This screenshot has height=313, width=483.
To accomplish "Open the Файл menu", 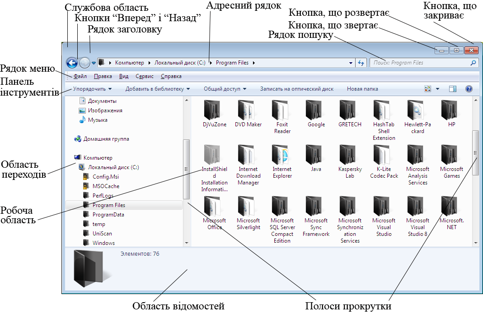I will click(x=80, y=76).
